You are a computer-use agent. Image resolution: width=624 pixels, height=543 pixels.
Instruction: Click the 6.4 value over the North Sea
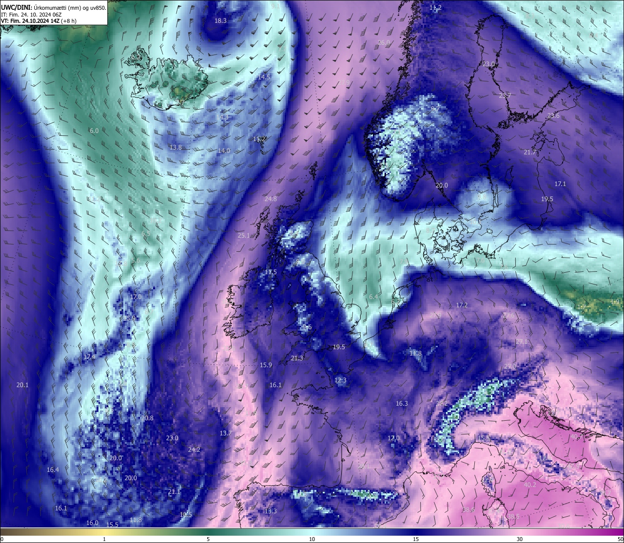pyautogui.click(x=373, y=297)
